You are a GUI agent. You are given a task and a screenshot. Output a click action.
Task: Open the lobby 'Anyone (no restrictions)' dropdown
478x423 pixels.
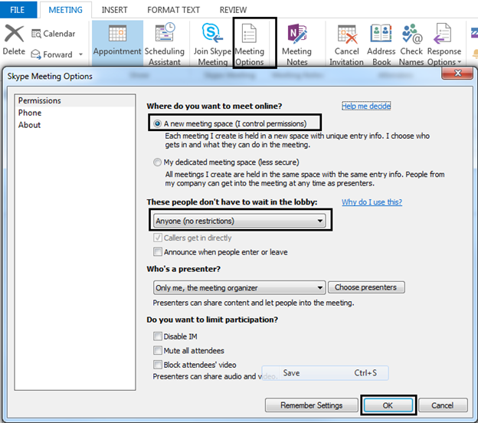click(x=239, y=221)
